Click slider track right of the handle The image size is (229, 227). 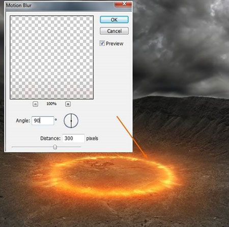click(x=69, y=147)
